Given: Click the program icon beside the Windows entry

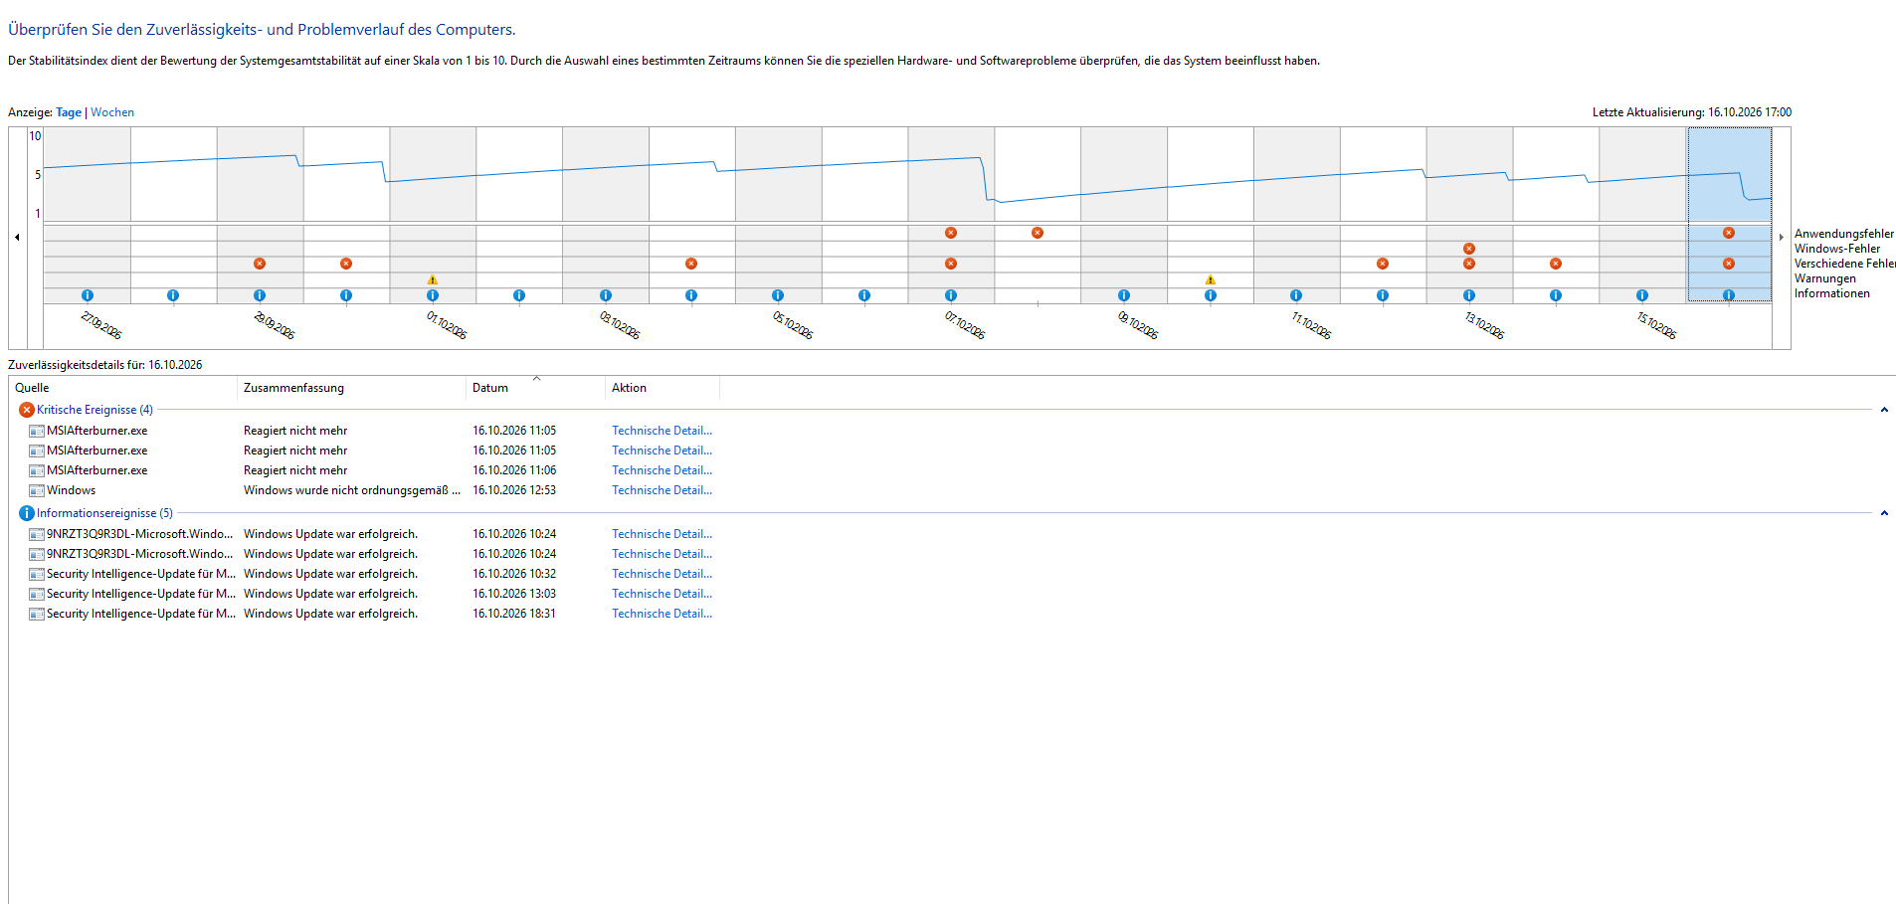Looking at the screenshot, I should point(37,490).
